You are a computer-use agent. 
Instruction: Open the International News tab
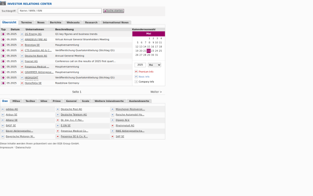coord(116,22)
